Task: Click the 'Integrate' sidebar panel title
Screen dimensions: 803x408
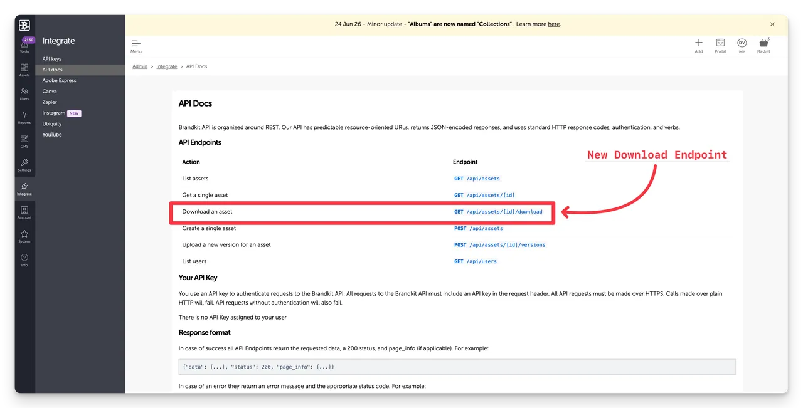Action: tap(58, 41)
